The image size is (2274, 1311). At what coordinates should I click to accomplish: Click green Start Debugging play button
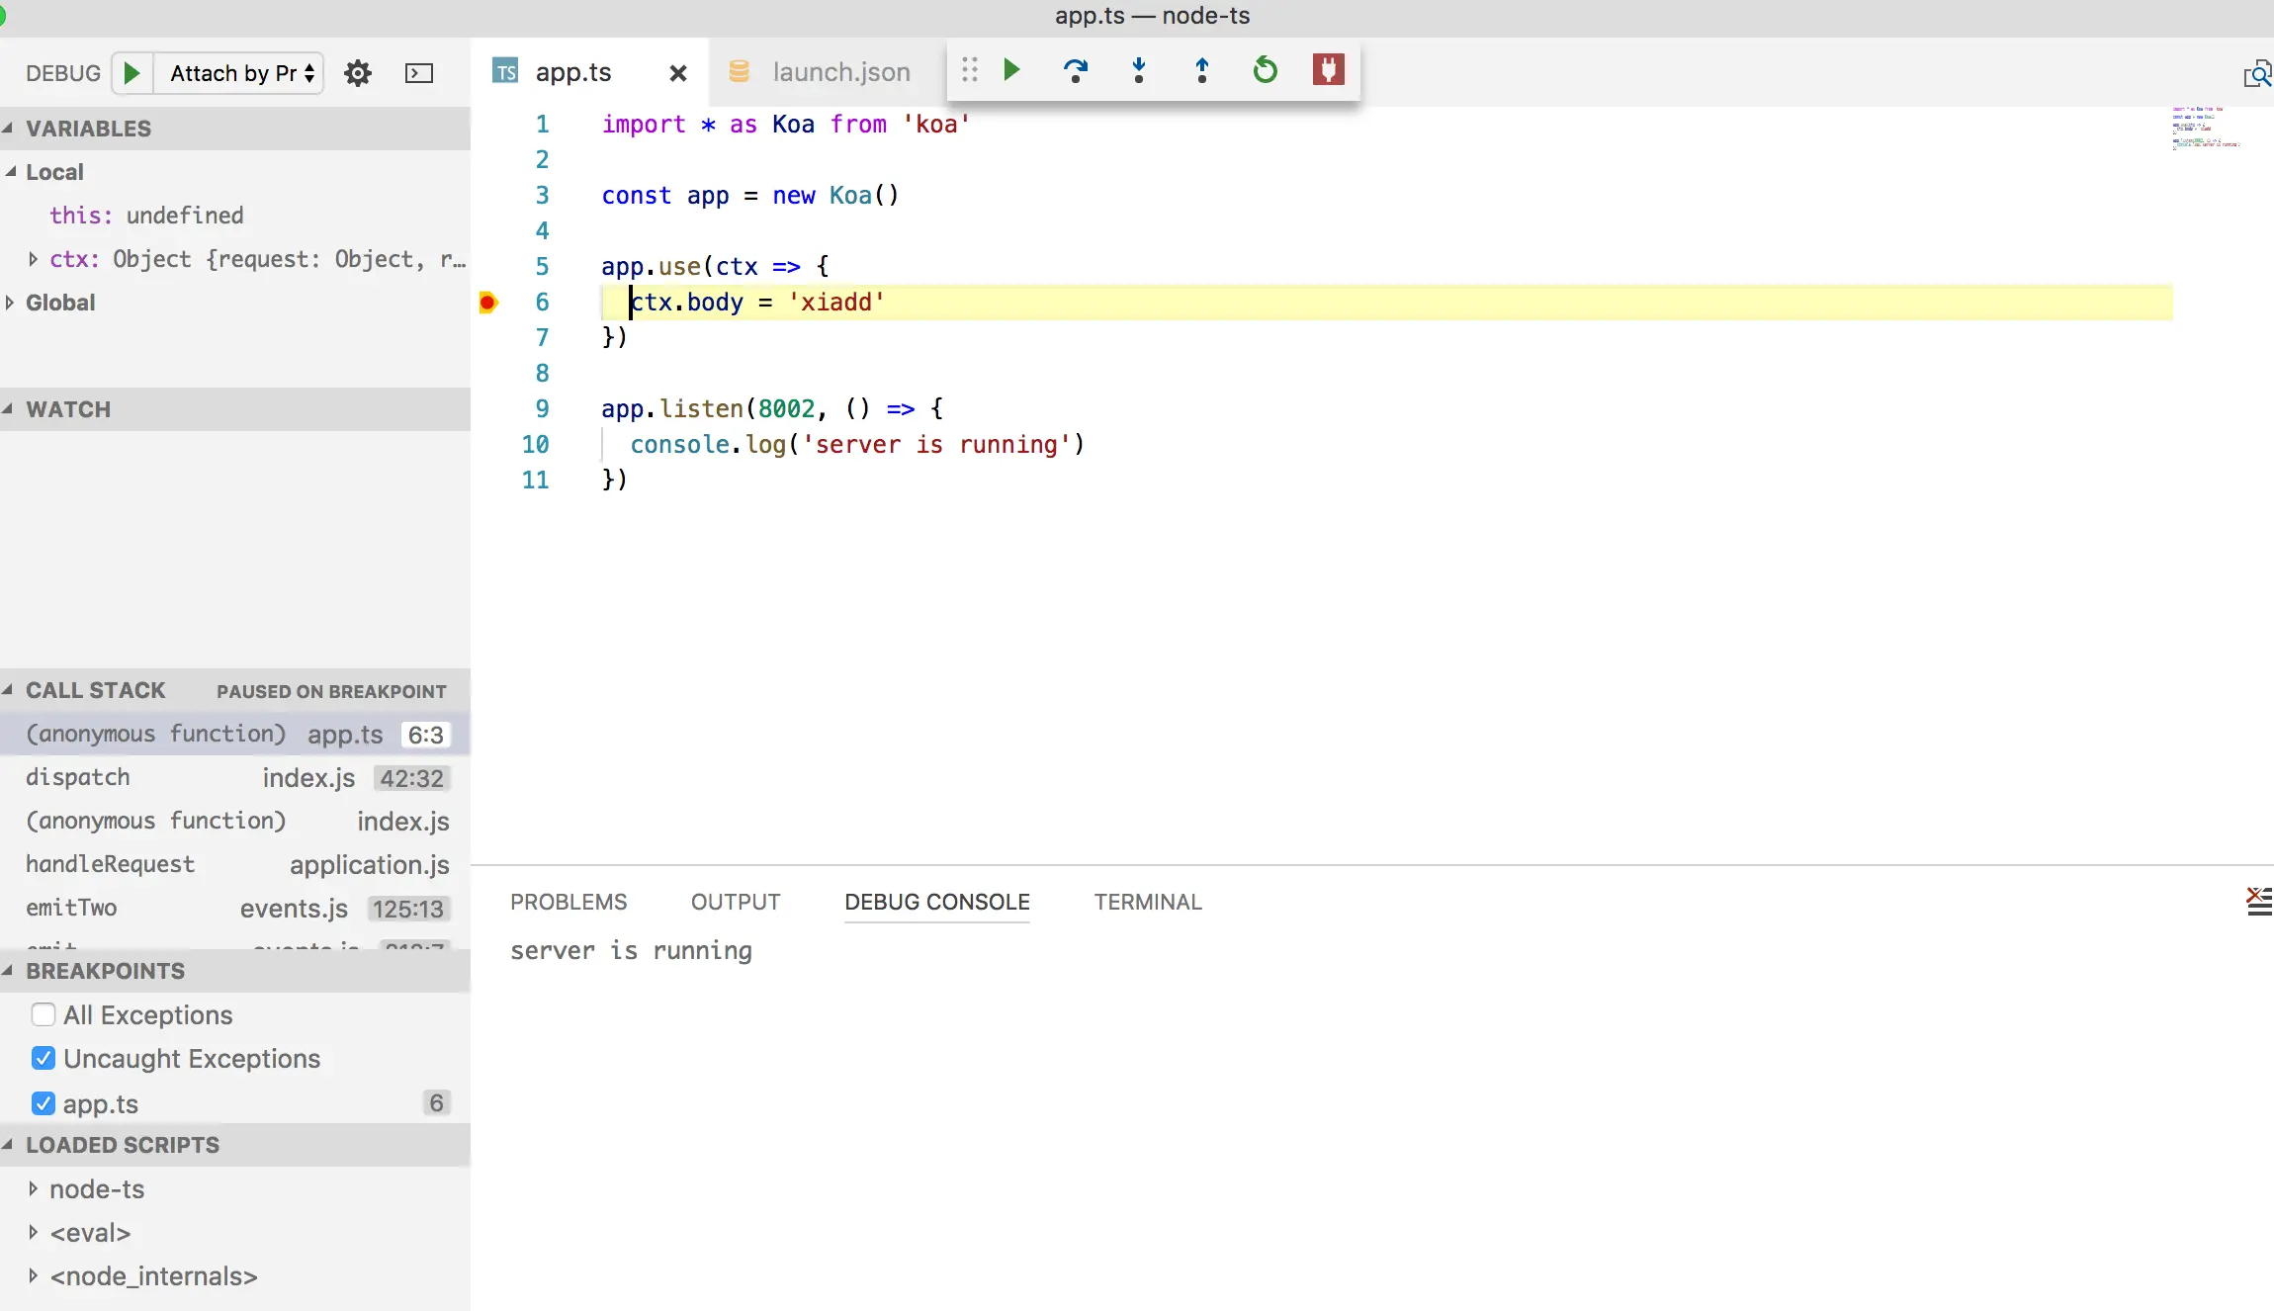pos(131,73)
